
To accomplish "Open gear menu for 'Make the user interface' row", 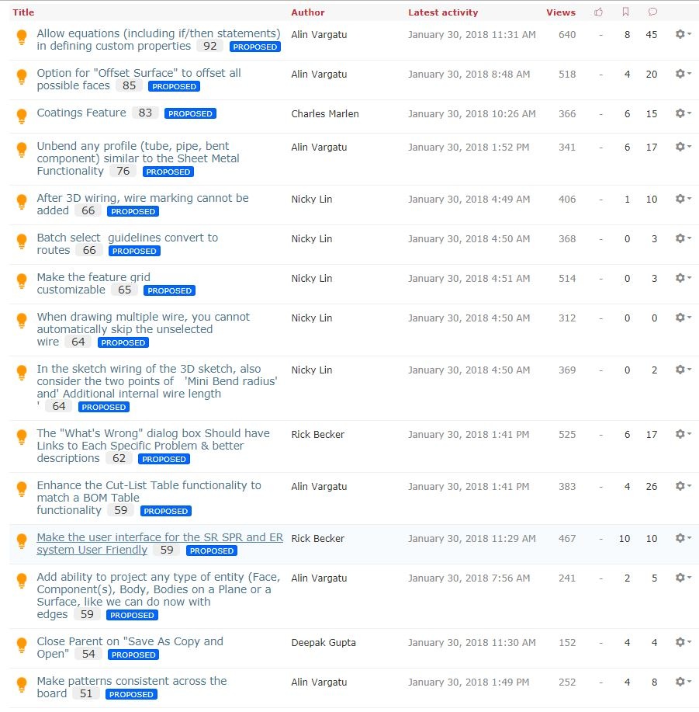I will (x=683, y=538).
